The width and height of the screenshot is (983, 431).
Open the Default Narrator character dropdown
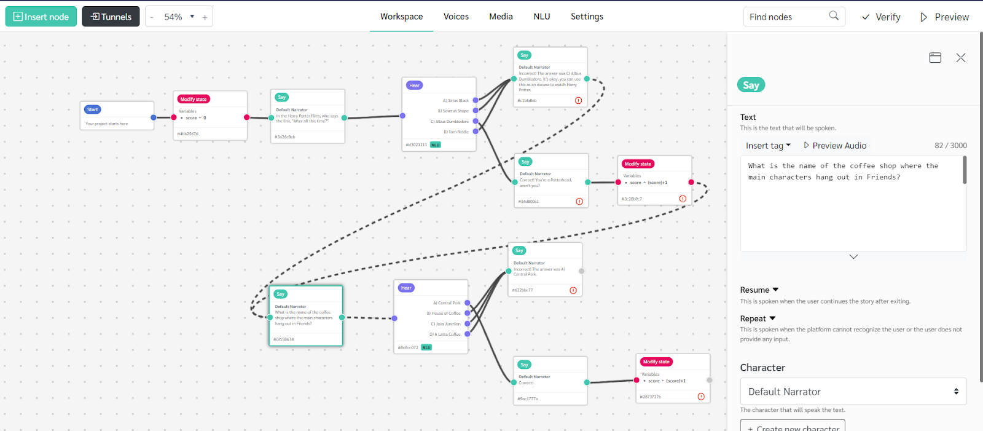853,392
